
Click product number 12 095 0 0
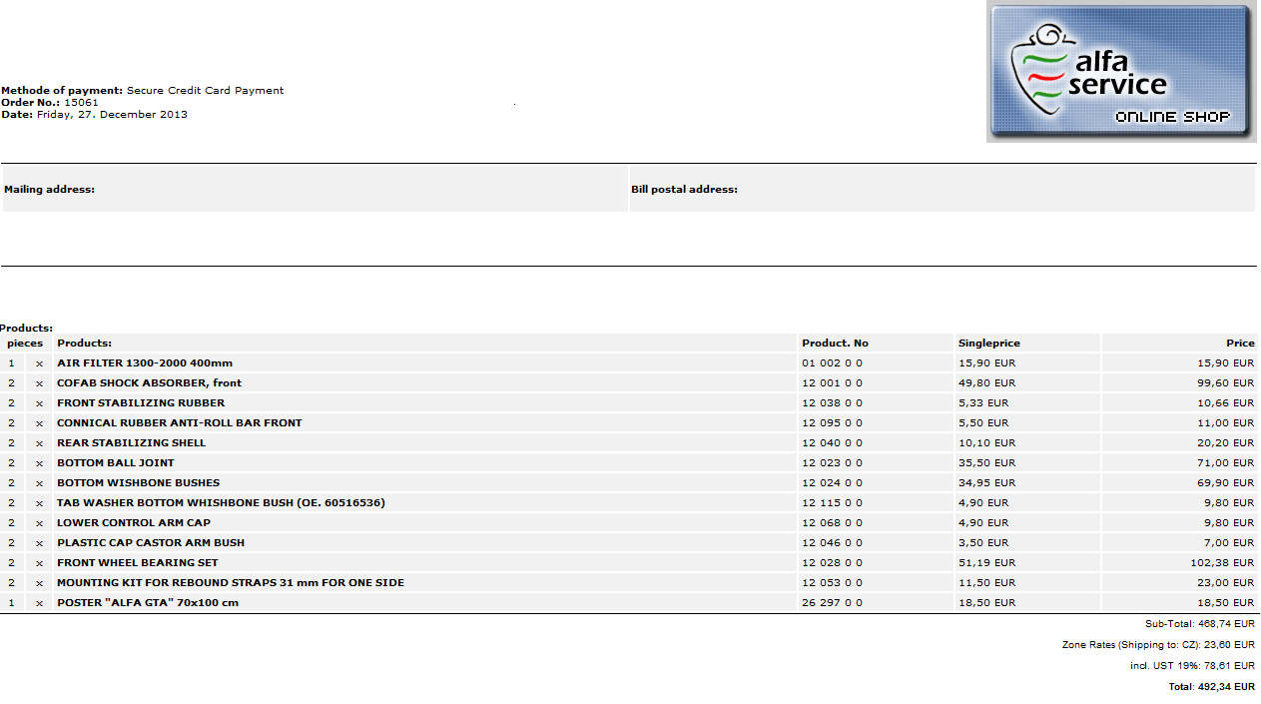832,423
